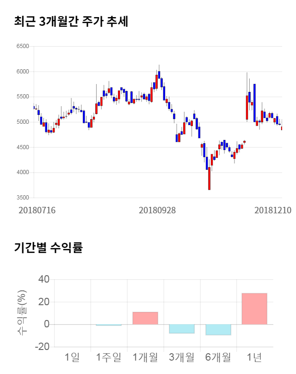Click the 최근 3개월간 주가 추세 heading

tap(71, 22)
